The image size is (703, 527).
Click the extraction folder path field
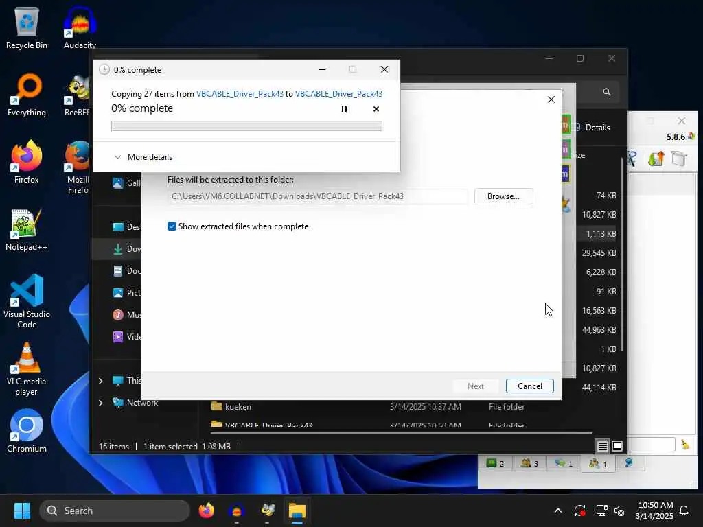click(x=318, y=196)
